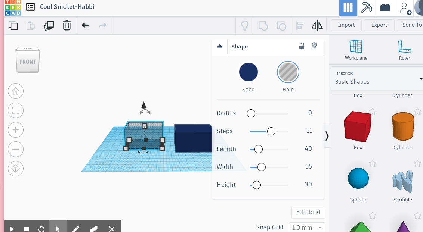423x232 pixels.
Task: Click the Tinkercad logo
Action: [13, 8]
